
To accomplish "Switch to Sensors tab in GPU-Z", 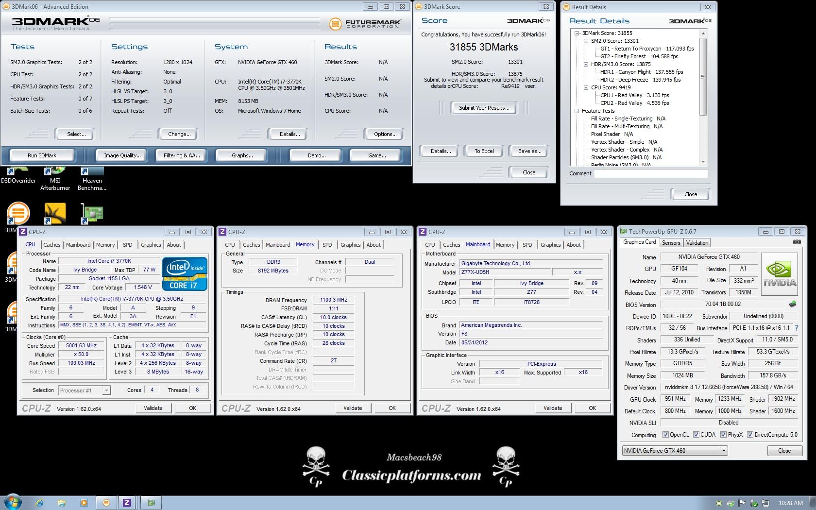I will (671, 243).
